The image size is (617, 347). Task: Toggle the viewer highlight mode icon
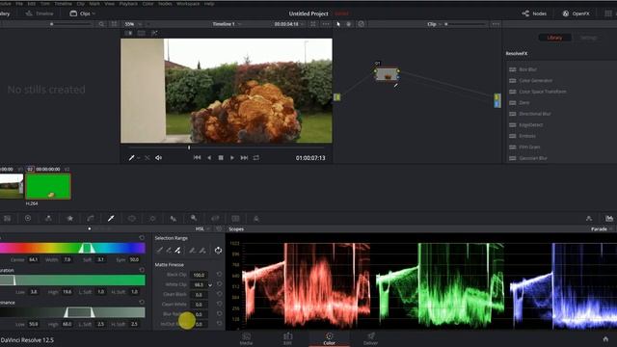click(154, 33)
